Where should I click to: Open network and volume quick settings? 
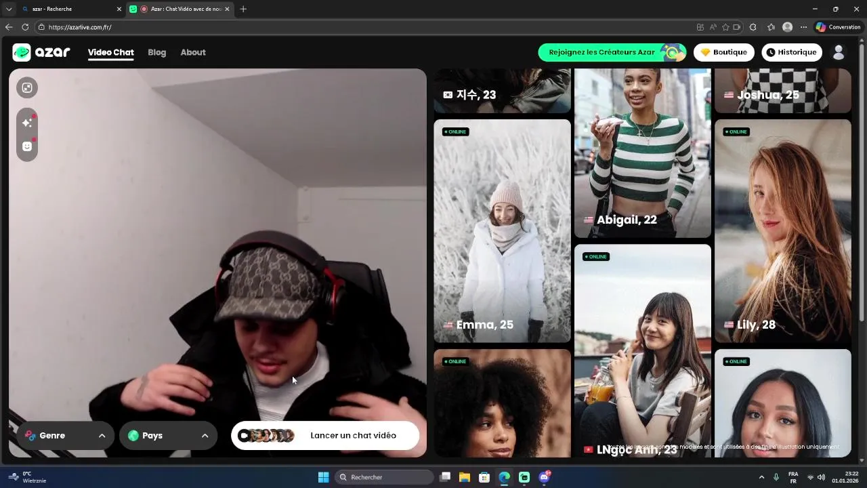pyautogui.click(x=816, y=477)
